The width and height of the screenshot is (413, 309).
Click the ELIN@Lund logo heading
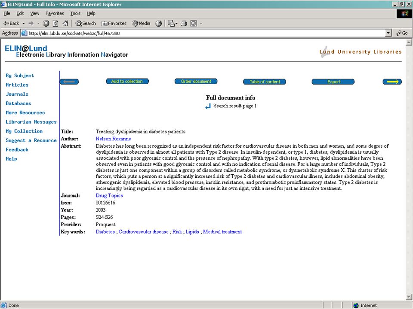click(x=26, y=48)
